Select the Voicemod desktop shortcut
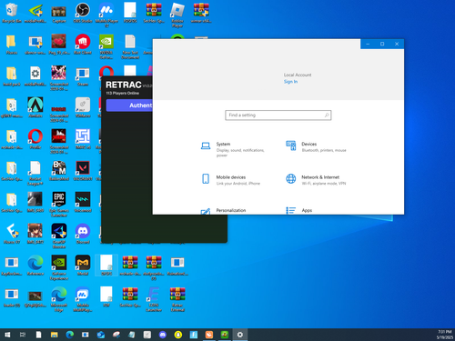 click(x=83, y=203)
